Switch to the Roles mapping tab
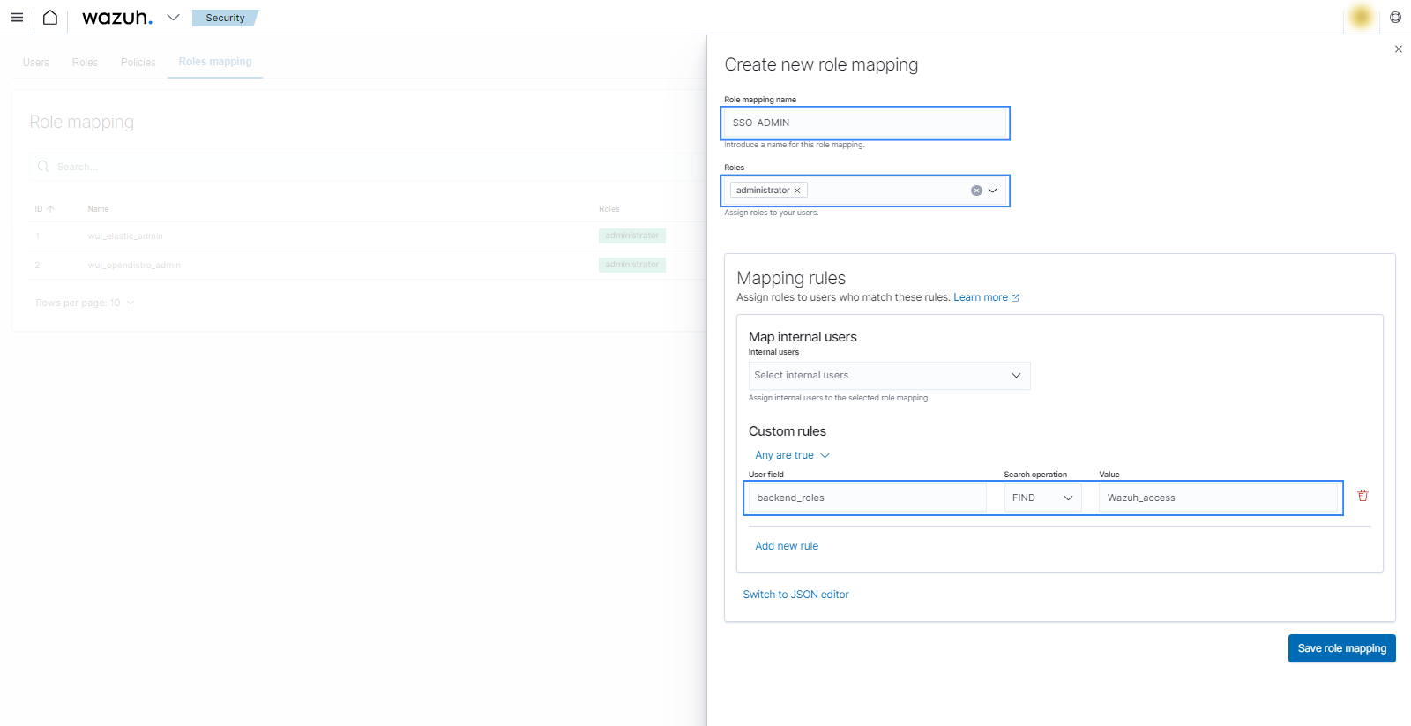Viewport: 1411px width, 726px height. click(215, 62)
